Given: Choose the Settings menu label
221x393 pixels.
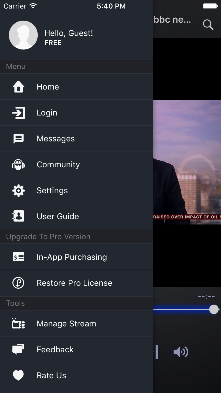Looking at the screenshot, I should [x=52, y=191].
